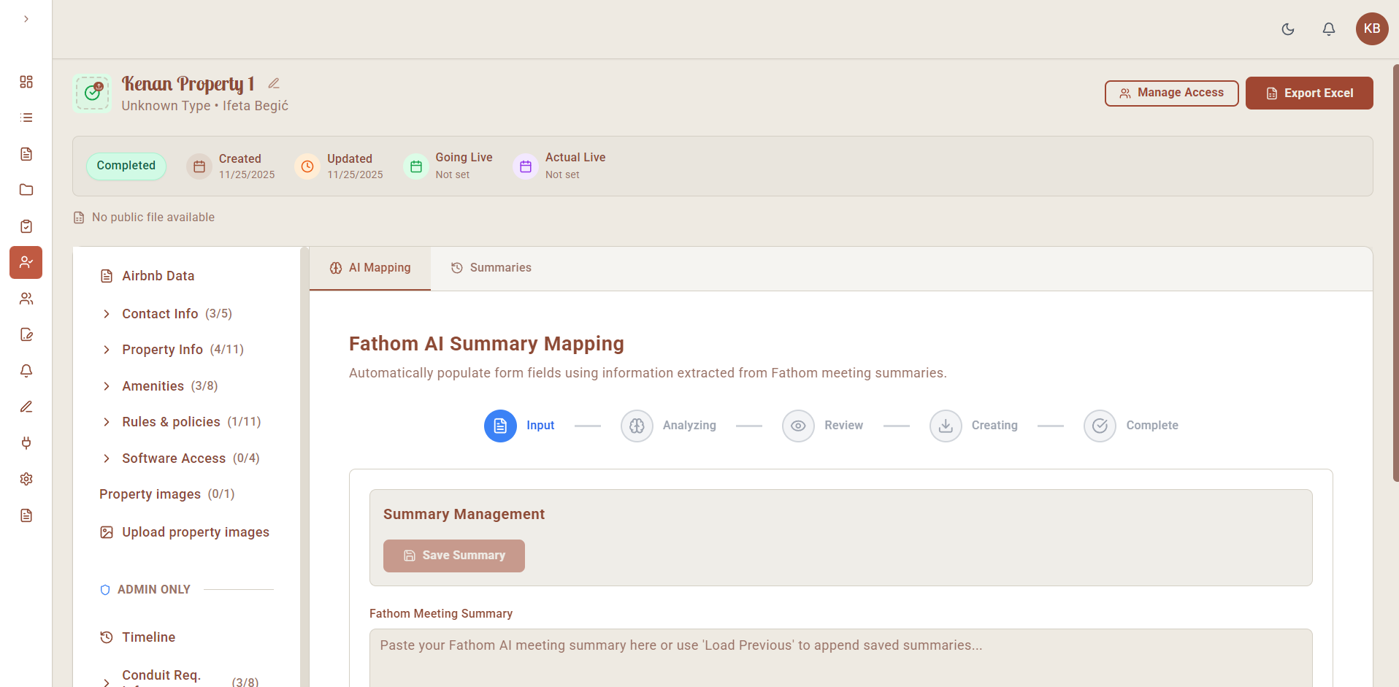Select the highlighted user-check sidebar icon
Image resolution: width=1399 pixels, height=687 pixels.
click(x=26, y=262)
